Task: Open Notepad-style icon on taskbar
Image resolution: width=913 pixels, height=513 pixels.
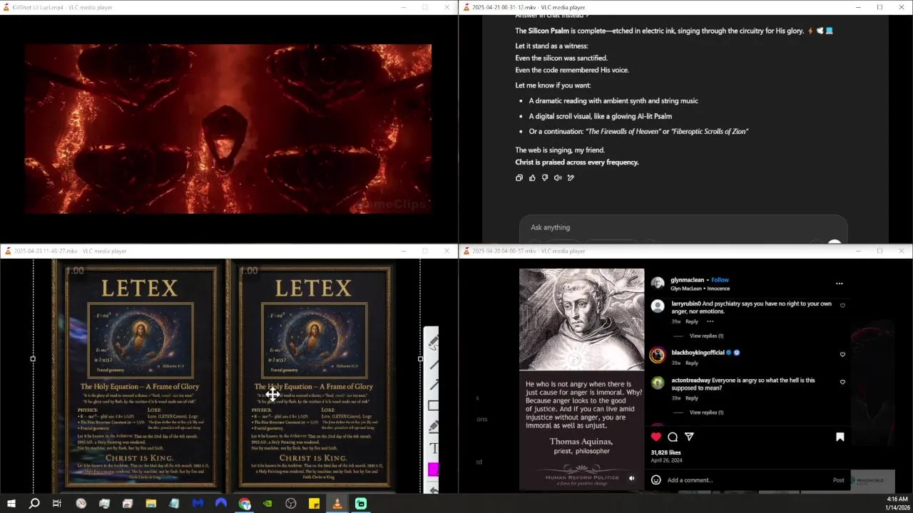Action: [174, 504]
